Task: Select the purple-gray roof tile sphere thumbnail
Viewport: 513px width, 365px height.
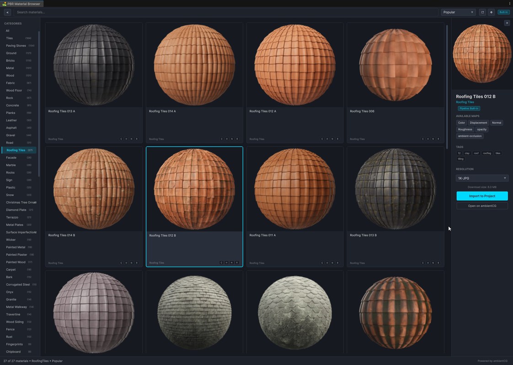Action: pos(94,313)
